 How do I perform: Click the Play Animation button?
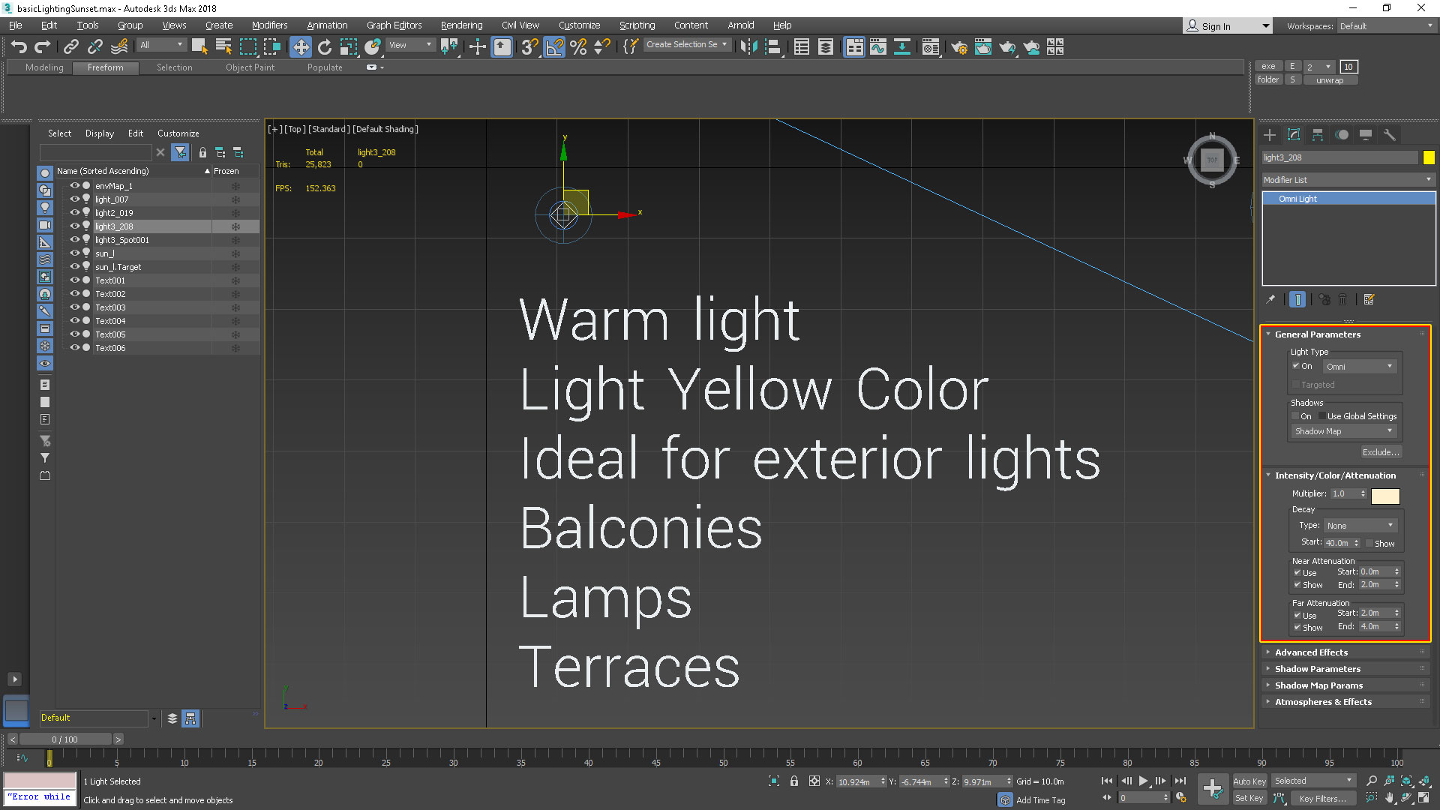coord(1143,781)
